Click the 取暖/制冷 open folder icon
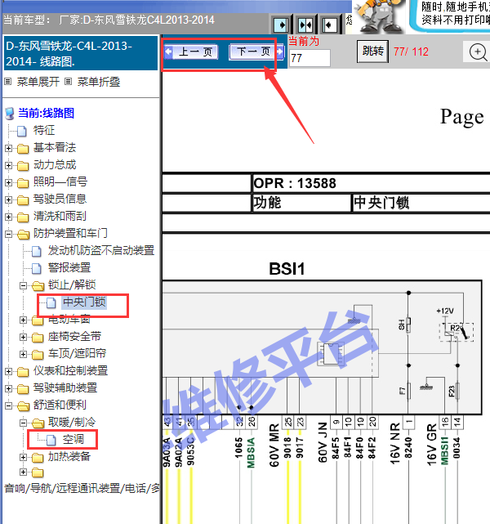 (38, 423)
